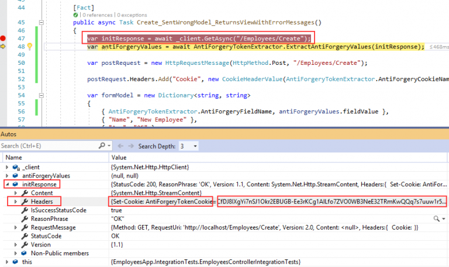Viewport: 449px width, 267px height.
Task: Click the Autos search magnifier icon
Action: (102, 145)
